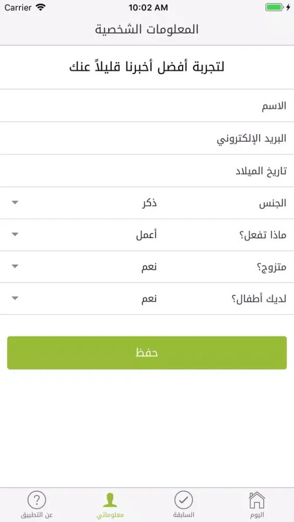Select the أعمل occupation value
294x522 pixels.
coord(147,235)
